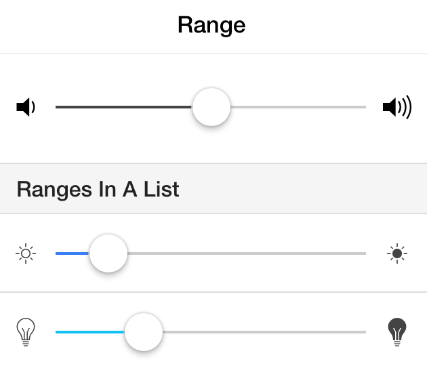Click the volume slider knob
427x366 pixels.
(211, 107)
